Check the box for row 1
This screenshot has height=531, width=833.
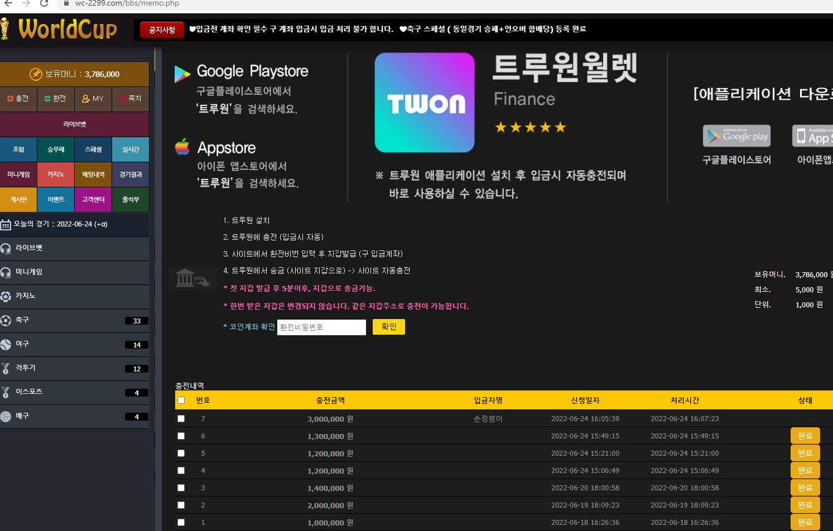[x=181, y=522]
